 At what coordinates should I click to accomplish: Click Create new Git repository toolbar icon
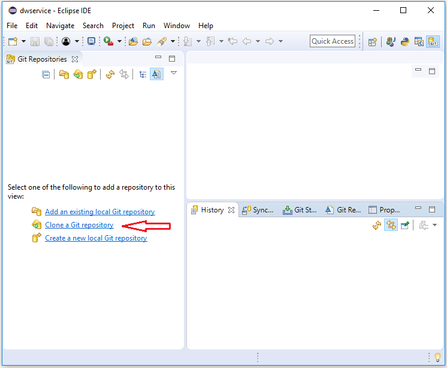pos(92,74)
